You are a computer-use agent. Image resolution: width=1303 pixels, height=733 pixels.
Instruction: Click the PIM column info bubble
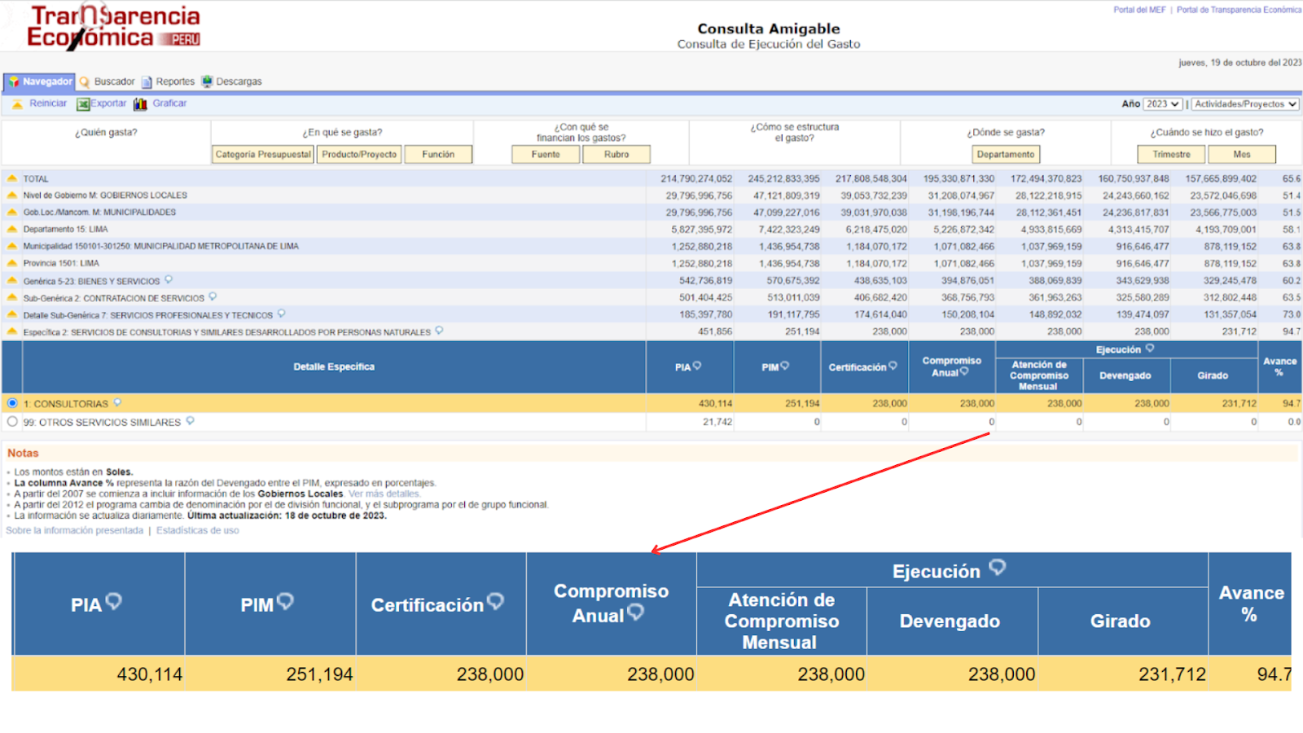[785, 366]
